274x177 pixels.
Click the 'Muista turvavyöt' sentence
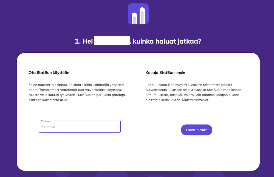click(199, 100)
